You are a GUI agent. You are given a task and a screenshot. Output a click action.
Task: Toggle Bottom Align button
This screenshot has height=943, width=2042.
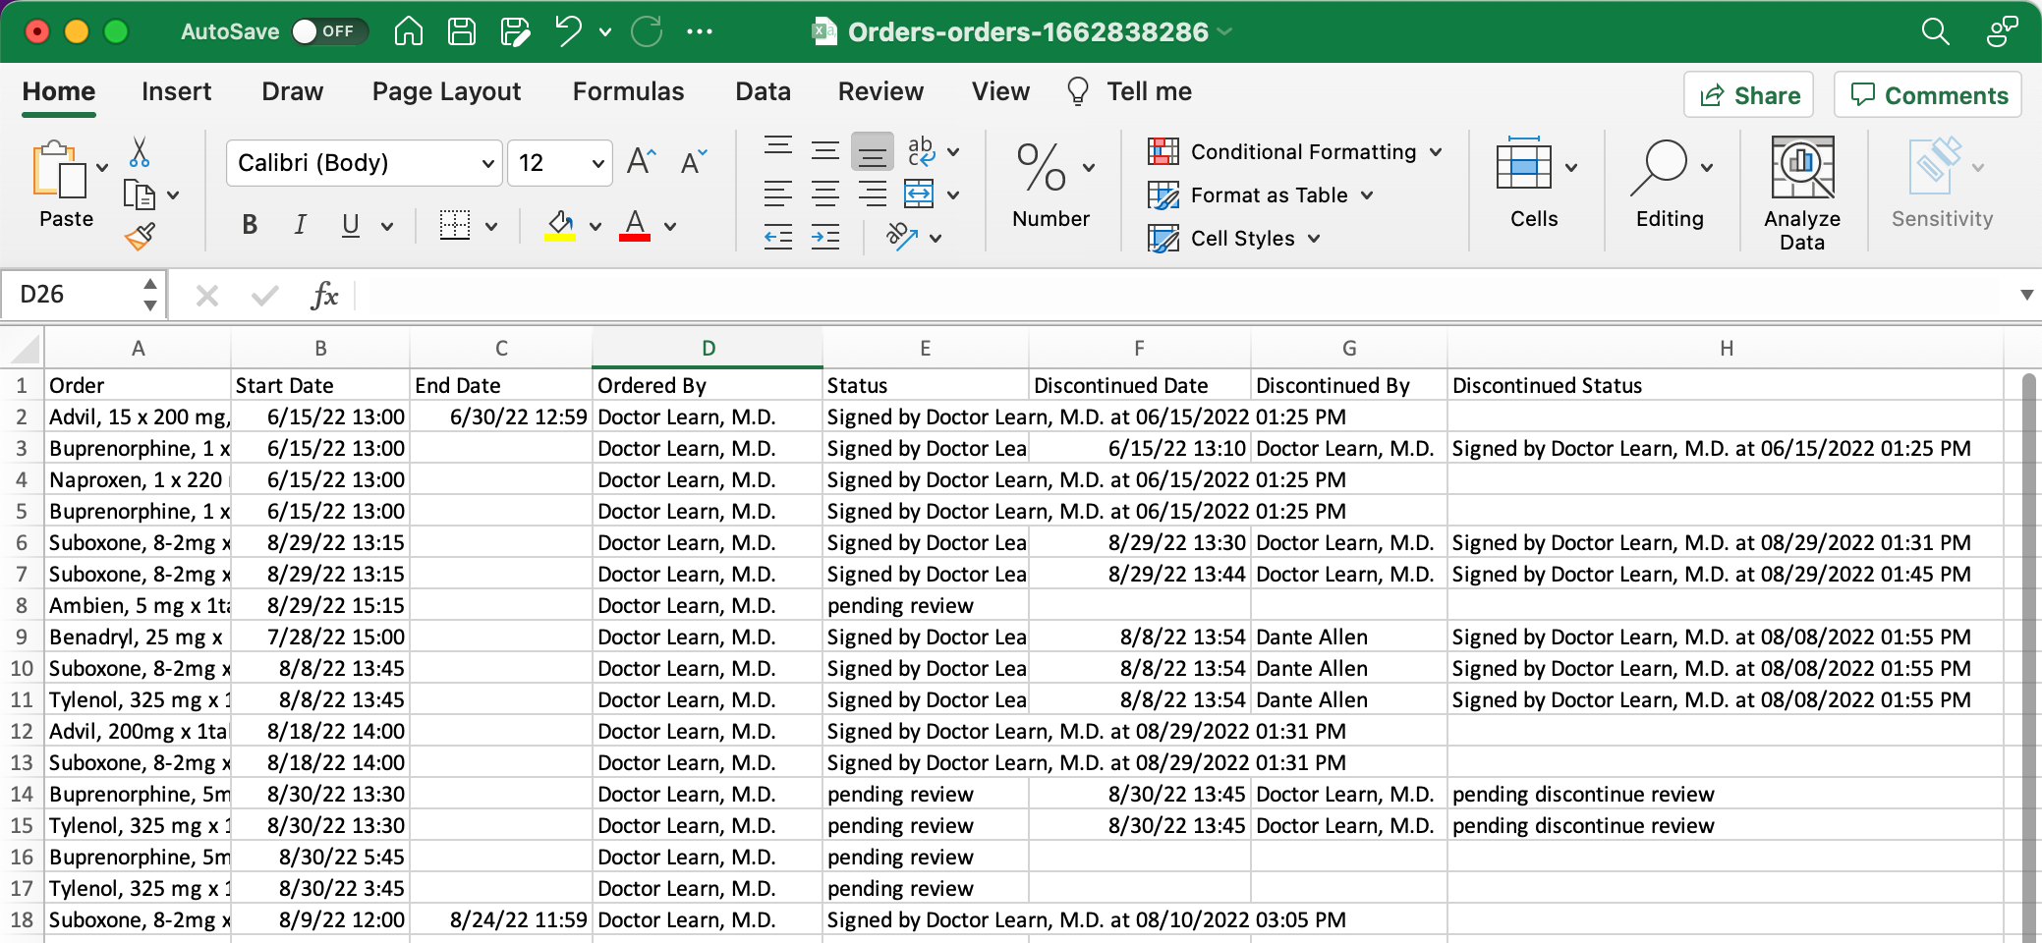[873, 151]
